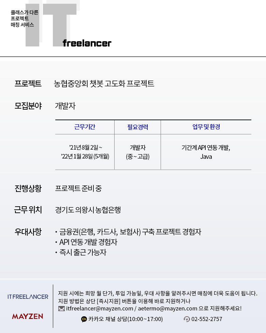Click the IT freelancer logo at top
This screenshot has height=333, width=266.
pos(68,25)
